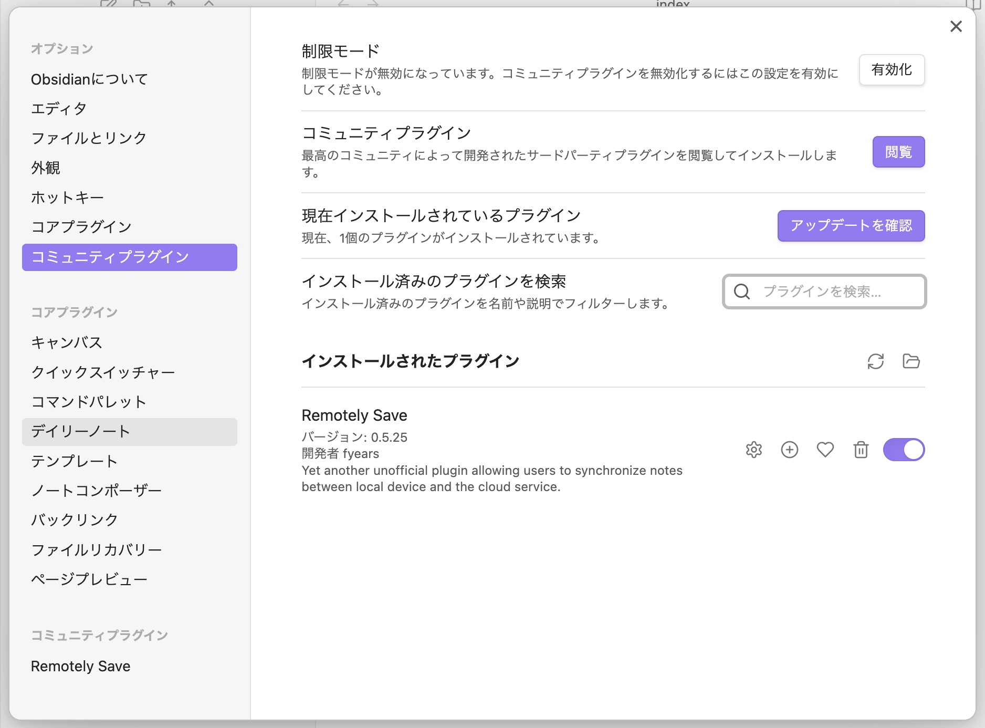This screenshot has height=728, width=985.
Task: Disable the Remotely Save plugin toggle
Action: tap(904, 450)
